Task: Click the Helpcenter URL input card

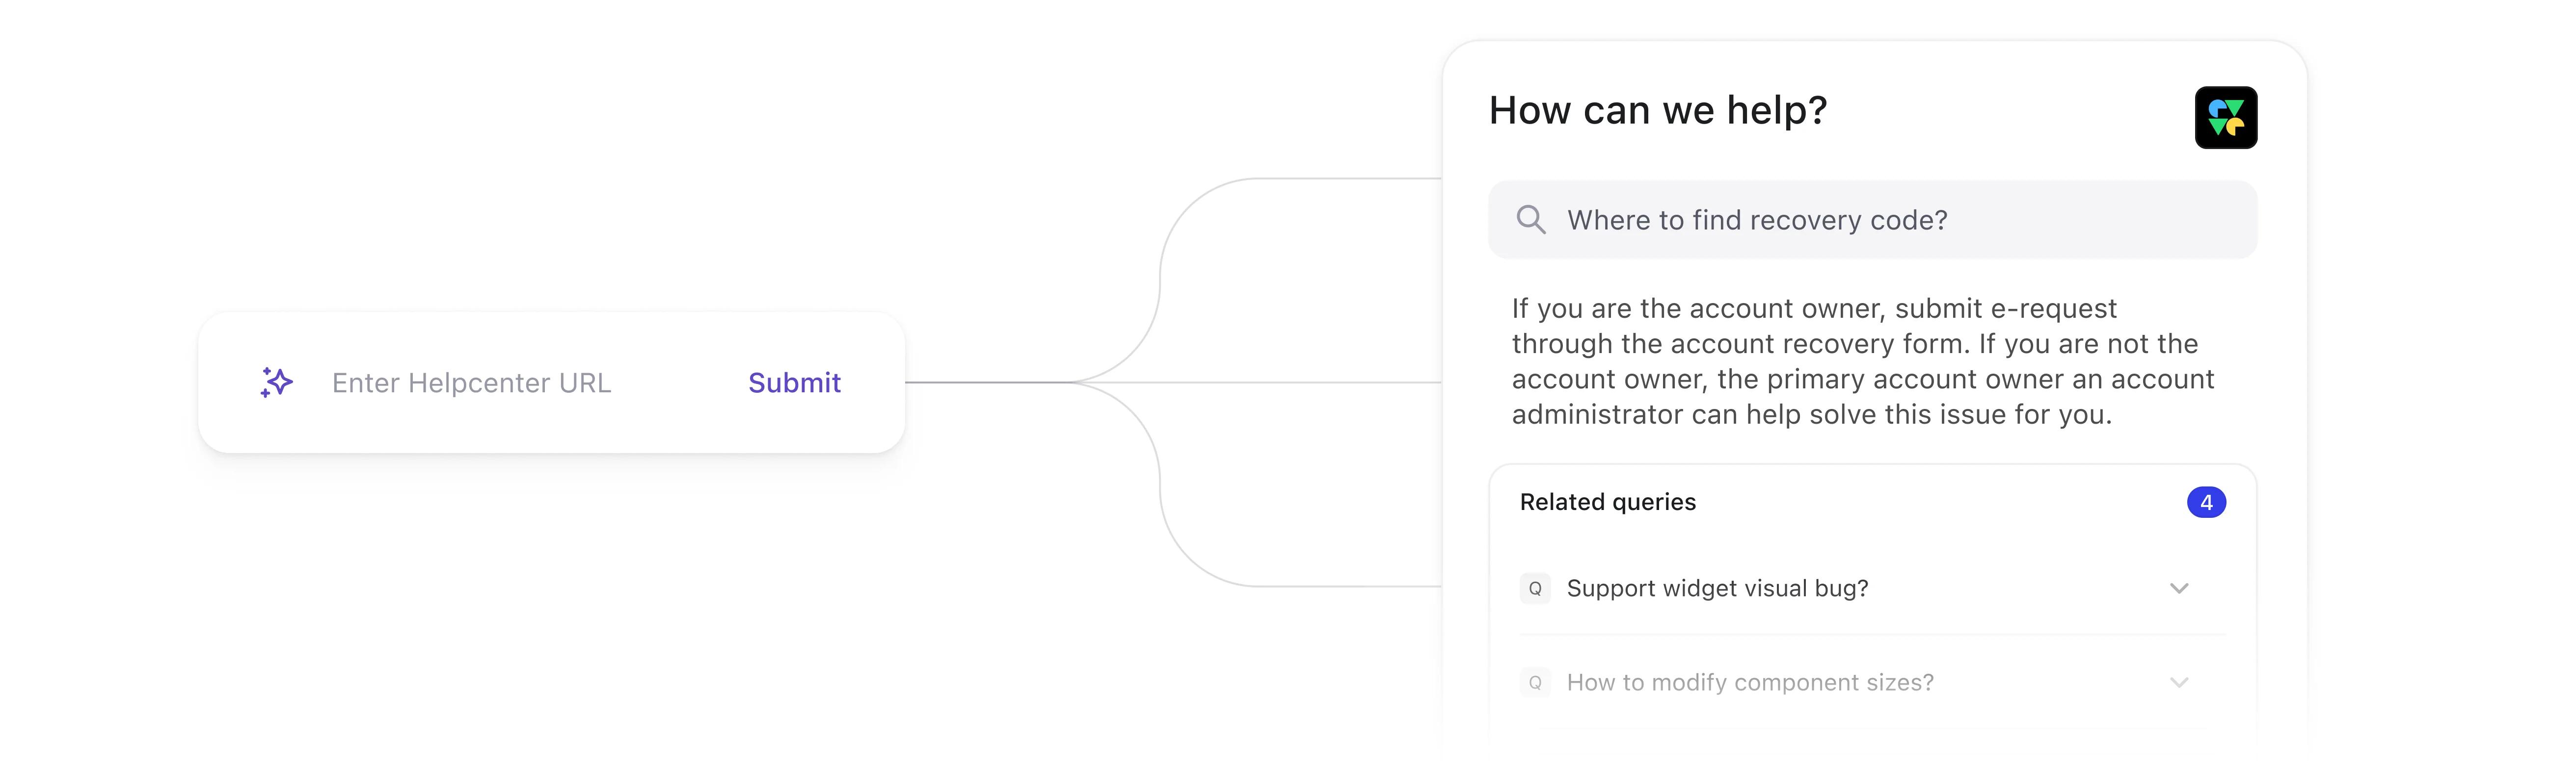Action: [552, 382]
